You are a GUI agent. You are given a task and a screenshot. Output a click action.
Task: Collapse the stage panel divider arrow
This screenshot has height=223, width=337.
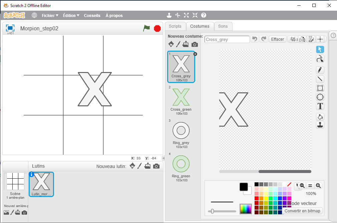pos(163,158)
